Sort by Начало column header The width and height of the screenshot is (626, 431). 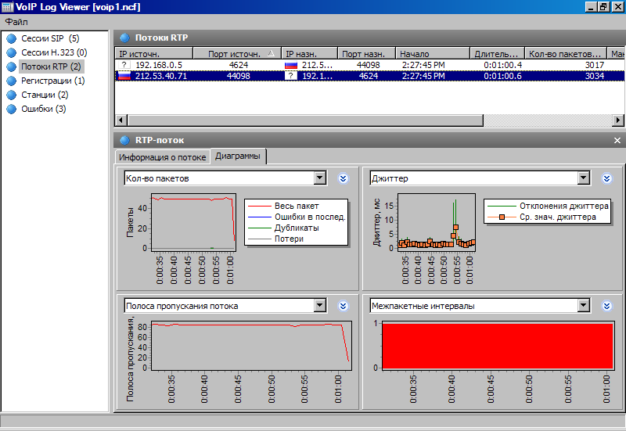[x=433, y=53]
